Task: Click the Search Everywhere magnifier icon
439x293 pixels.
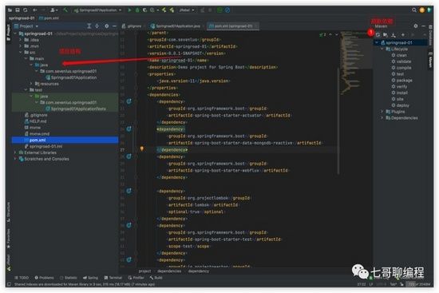Action: 413,10
